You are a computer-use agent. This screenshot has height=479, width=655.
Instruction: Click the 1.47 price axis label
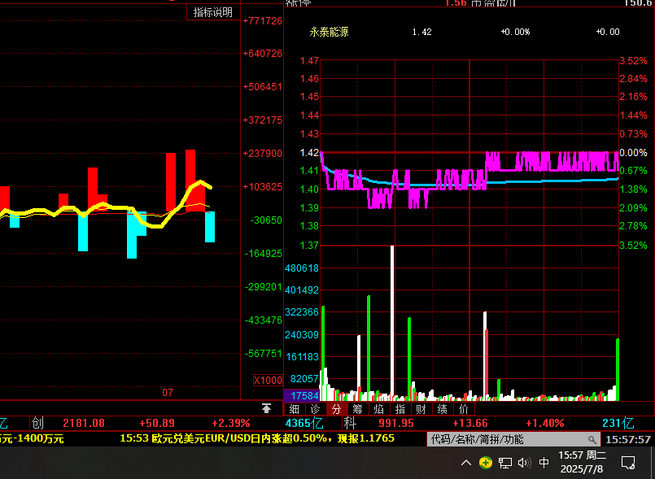pos(309,61)
